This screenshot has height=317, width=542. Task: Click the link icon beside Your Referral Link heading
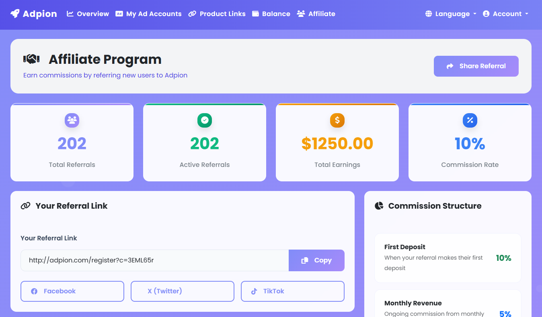pyautogui.click(x=25, y=206)
